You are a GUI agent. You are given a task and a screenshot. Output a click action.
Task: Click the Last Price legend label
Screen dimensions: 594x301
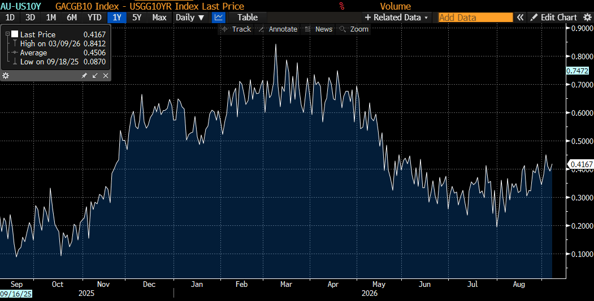click(37, 34)
